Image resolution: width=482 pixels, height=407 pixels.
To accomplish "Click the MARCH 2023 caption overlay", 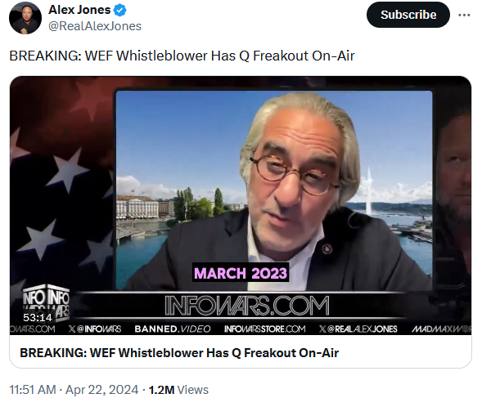I will (x=241, y=273).
